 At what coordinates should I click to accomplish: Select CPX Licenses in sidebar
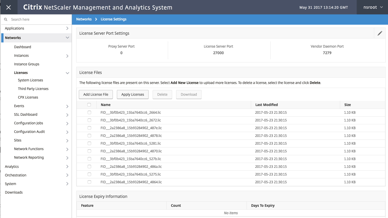pos(28,97)
